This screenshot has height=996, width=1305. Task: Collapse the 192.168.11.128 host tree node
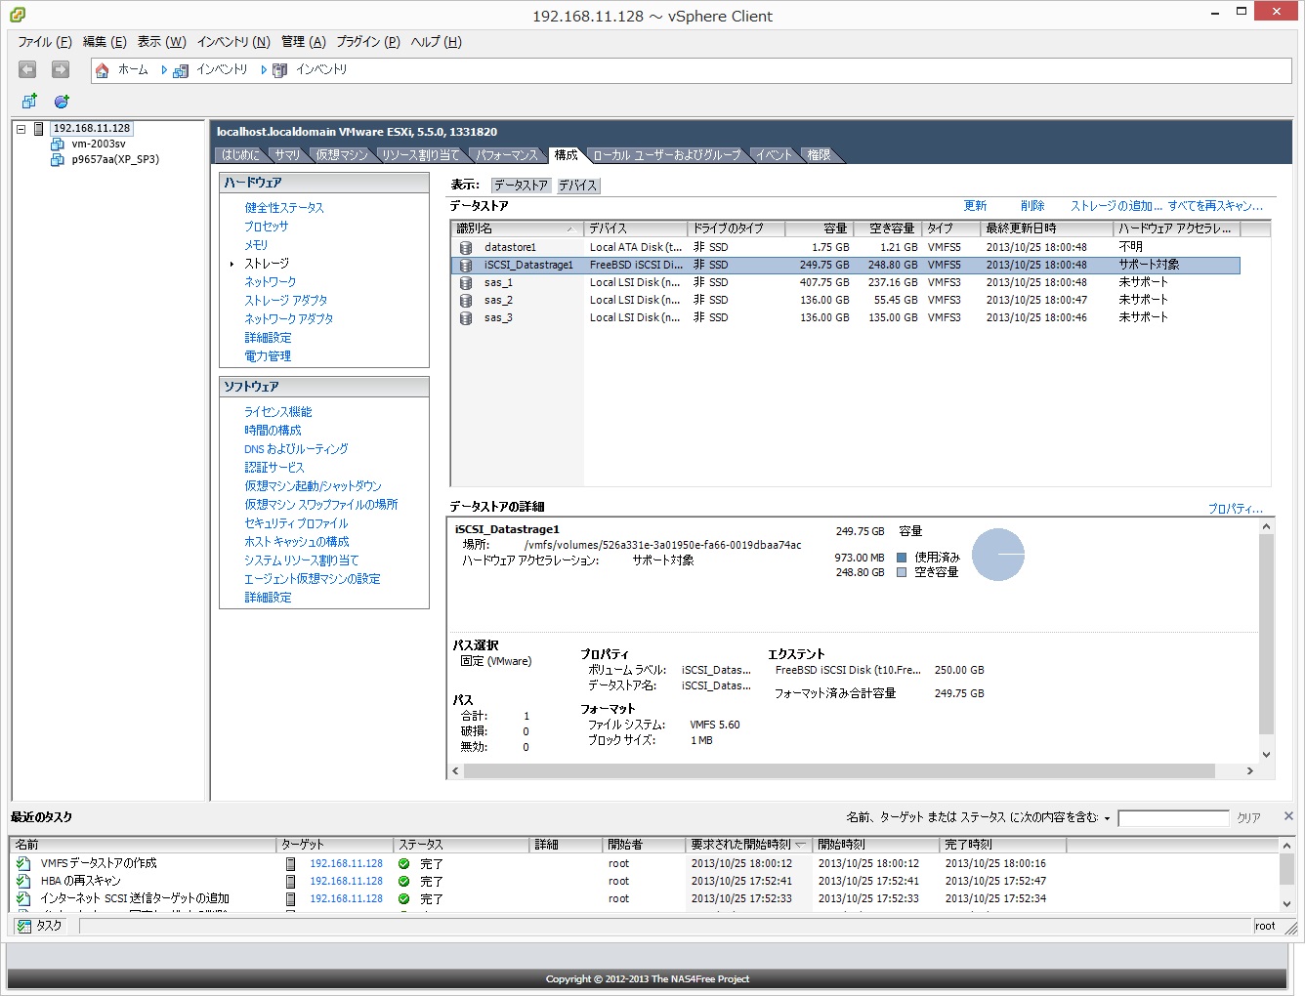[21, 129]
